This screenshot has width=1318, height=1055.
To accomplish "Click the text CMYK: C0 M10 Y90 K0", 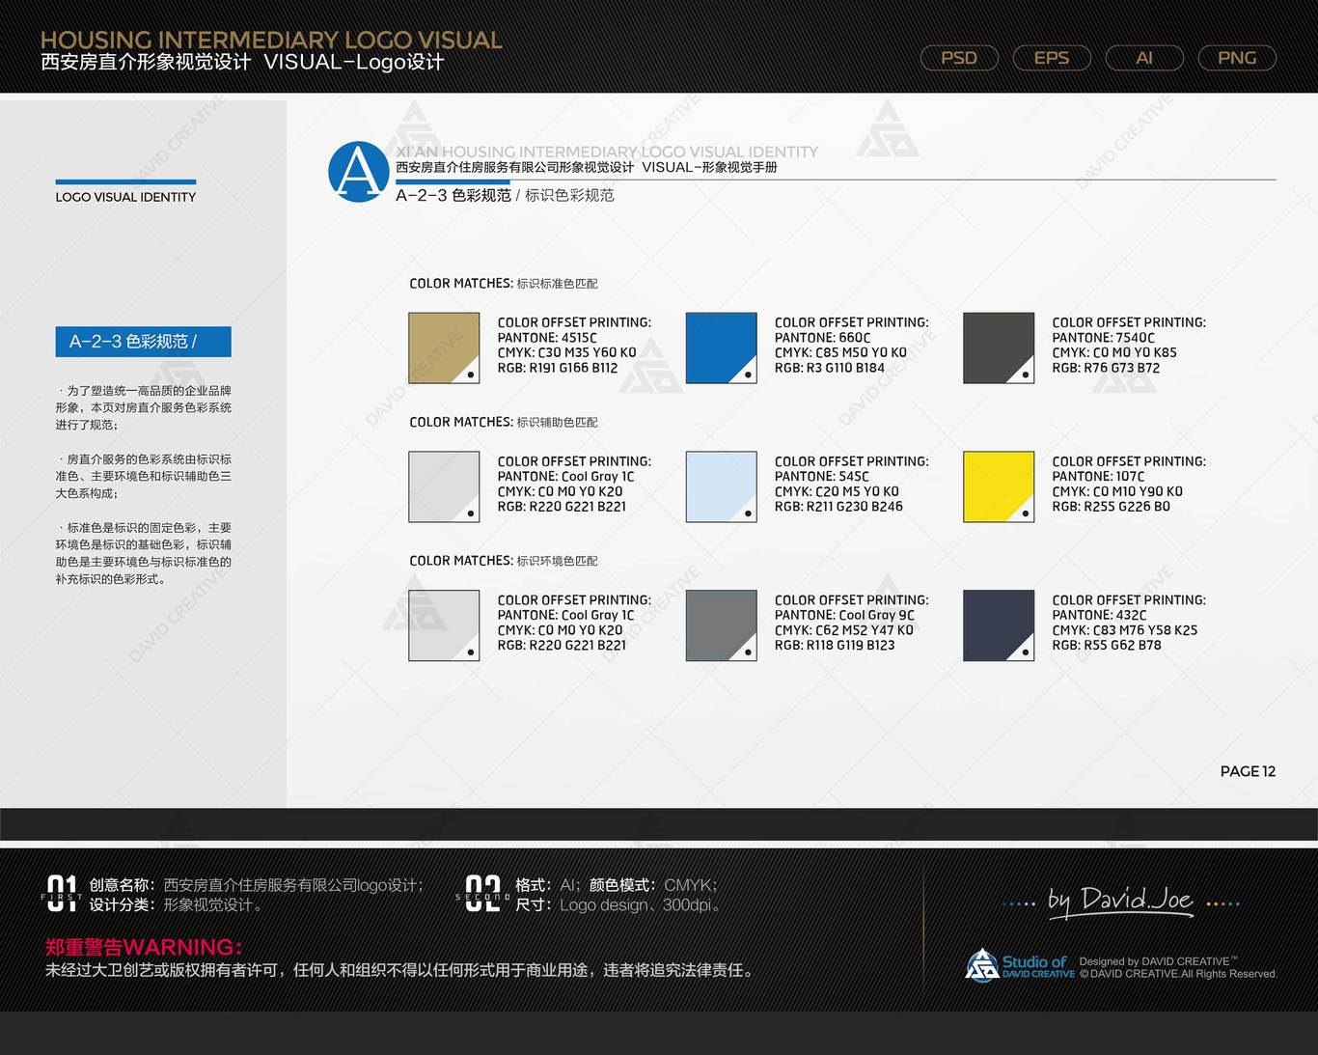I will [x=1117, y=491].
